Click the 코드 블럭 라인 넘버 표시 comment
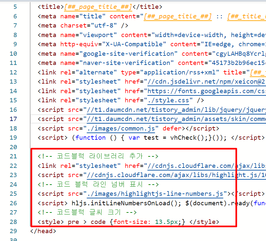The width and height of the screenshot is (266, 241). coord(98,184)
